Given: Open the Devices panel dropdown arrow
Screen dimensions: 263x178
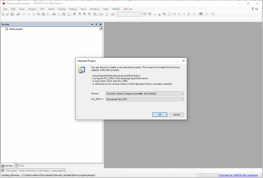Looking at the screenshot, I should pyautogui.click(x=92, y=24).
